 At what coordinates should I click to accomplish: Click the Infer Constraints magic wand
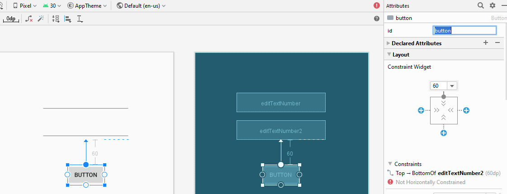(x=41, y=19)
